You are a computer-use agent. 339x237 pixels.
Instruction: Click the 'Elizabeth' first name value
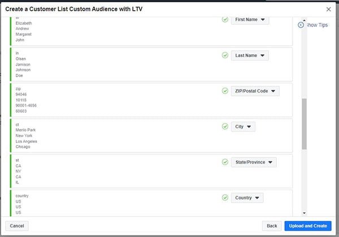pos(24,23)
